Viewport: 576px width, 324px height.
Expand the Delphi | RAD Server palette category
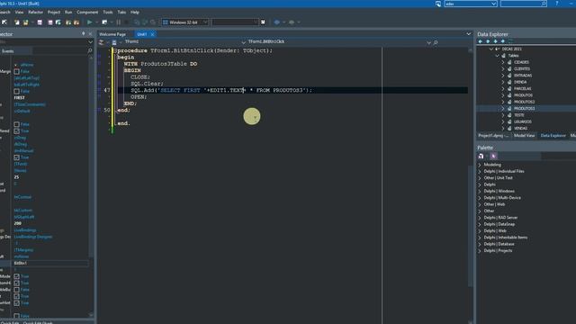click(480, 218)
